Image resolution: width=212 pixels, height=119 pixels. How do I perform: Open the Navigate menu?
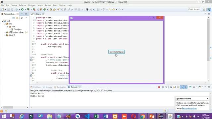pyautogui.click(x=32, y=5)
